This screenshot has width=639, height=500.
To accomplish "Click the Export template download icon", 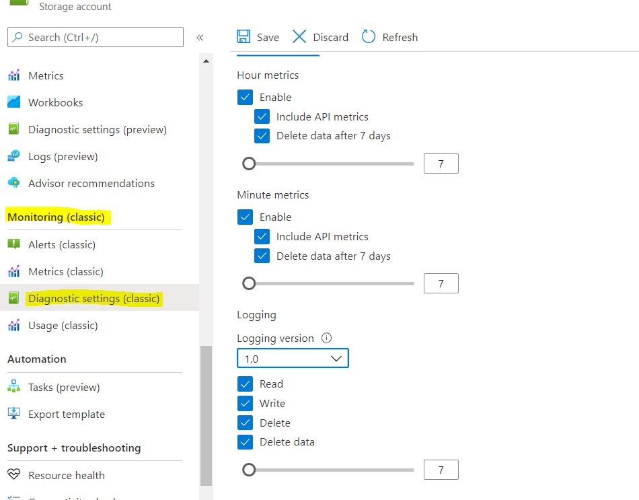I will point(13,414).
